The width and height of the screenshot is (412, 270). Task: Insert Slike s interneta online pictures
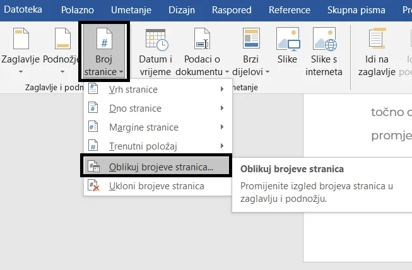click(x=324, y=51)
